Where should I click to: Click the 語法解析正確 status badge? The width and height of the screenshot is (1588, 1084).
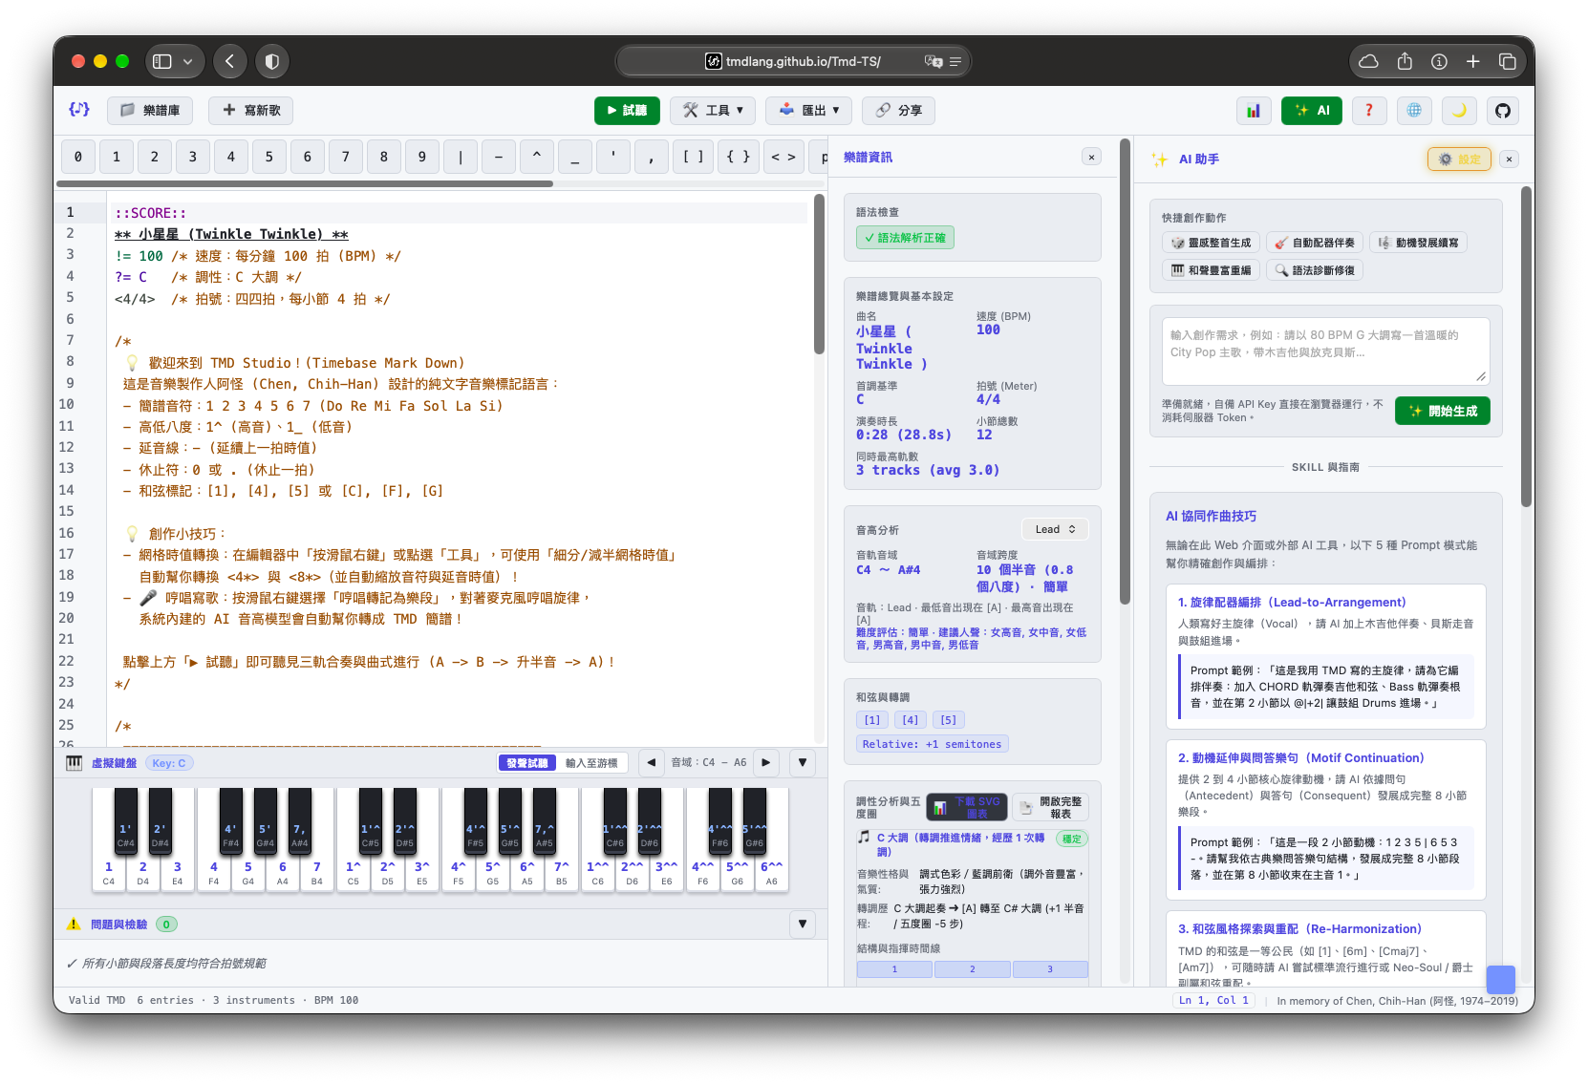pyautogui.click(x=905, y=238)
